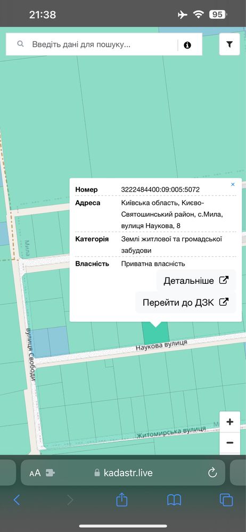Reload the kadastr.live page
The width and height of the screenshot is (246, 532).
[212, 473]
